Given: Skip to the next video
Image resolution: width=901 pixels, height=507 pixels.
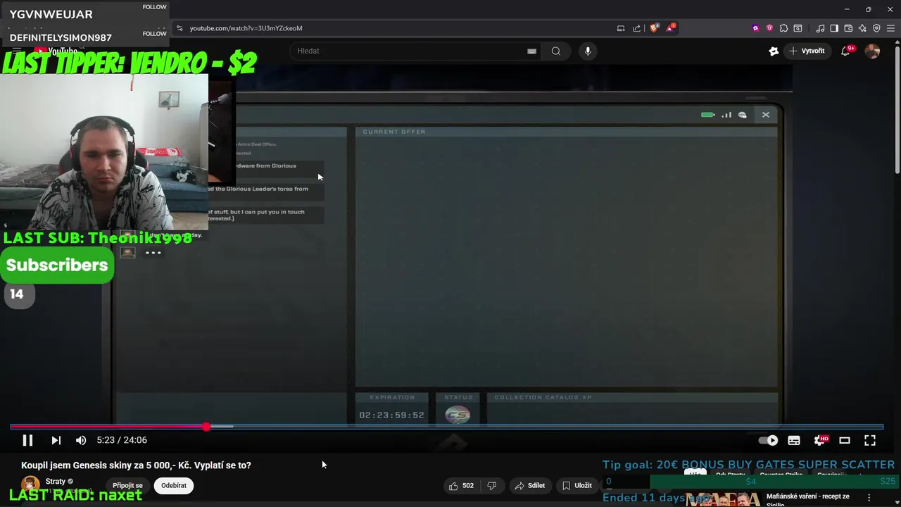Looking at the screenshot, I should (56, 440).
